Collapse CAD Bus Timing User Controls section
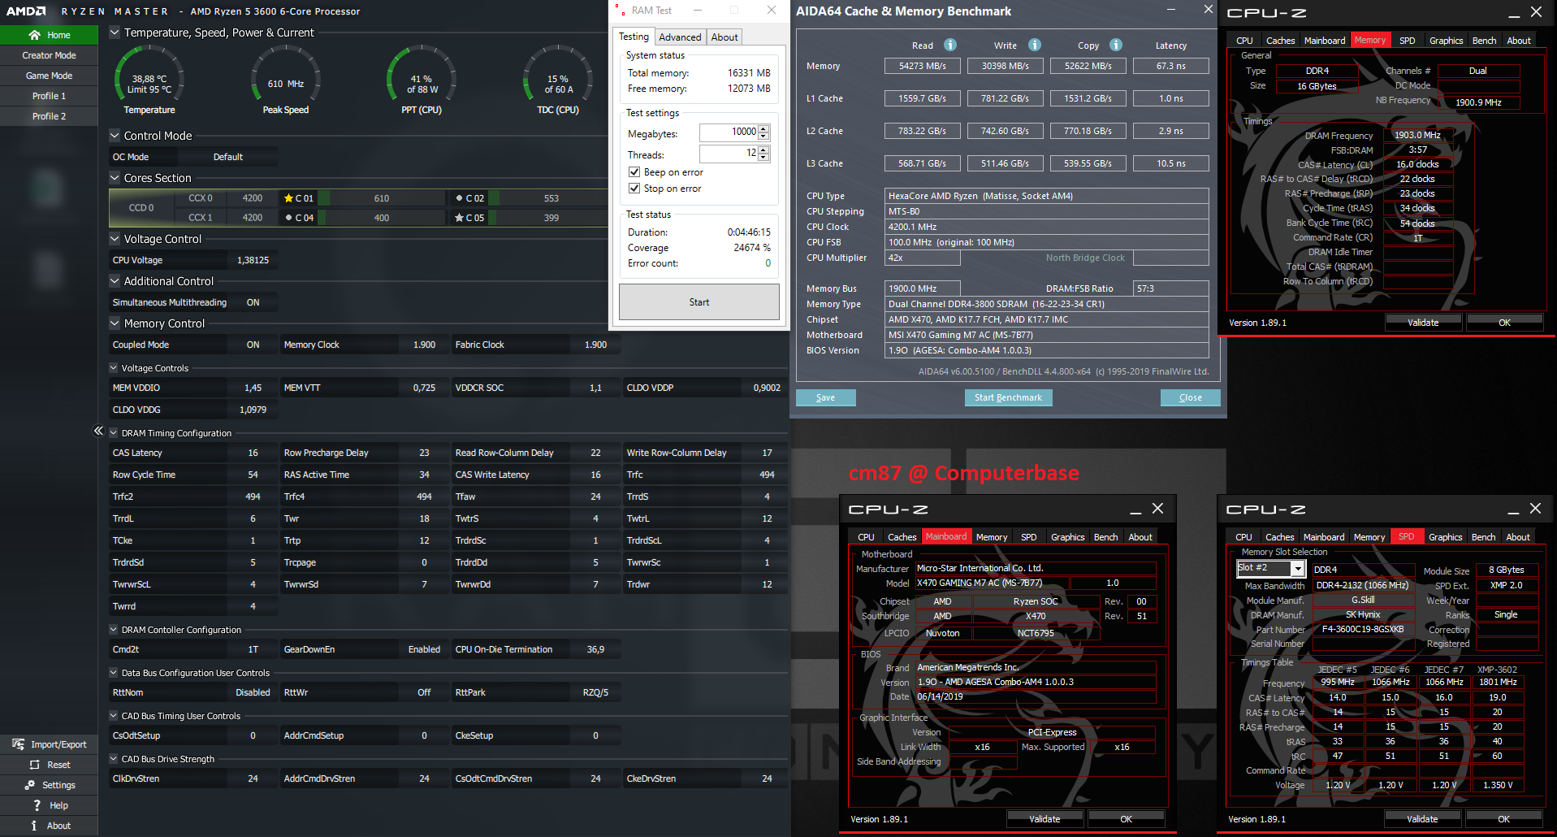The image size is (1557, 837). coord(114,716)
